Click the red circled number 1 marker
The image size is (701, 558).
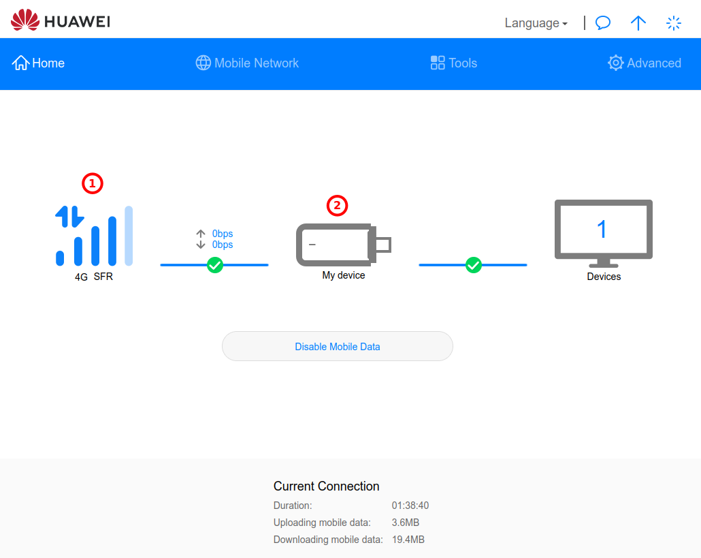click(x=93, y=183)
